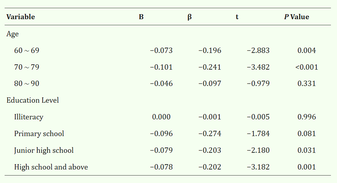The image size is (337, 183).
Task: Select the P Value column header
Action: pos(296,17)
